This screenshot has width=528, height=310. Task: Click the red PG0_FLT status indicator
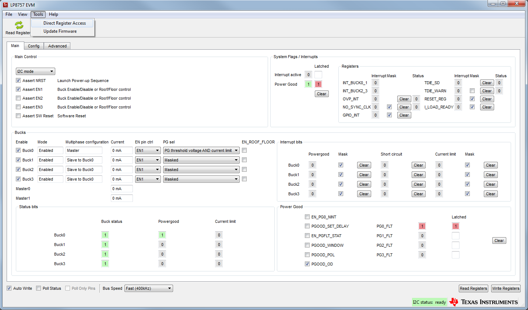pyautogui.click(x=422, y=226)
